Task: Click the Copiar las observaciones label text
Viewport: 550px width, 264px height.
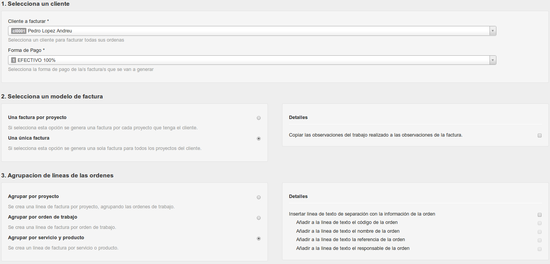Action: point(376,135)
